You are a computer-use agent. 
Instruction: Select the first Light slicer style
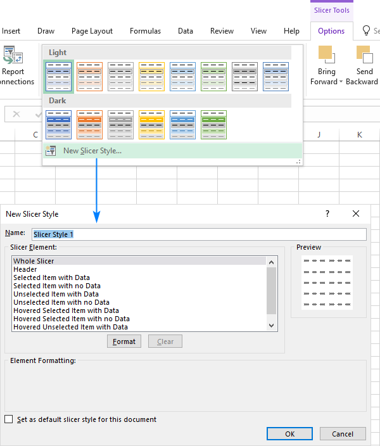(59, 77)
